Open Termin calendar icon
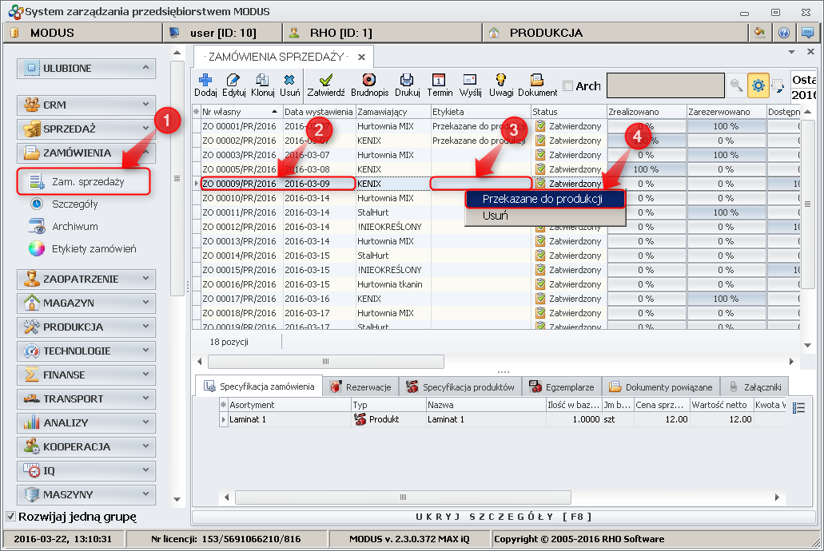The height and width of the screenshot is (551, 824). pyautogui.click(x=439, y=80)
